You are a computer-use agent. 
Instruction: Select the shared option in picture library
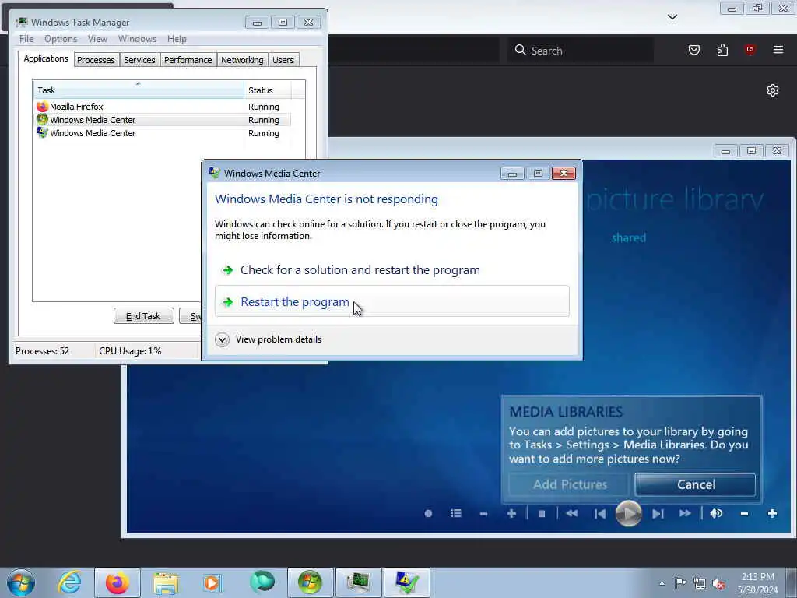(x=629, y=237)
